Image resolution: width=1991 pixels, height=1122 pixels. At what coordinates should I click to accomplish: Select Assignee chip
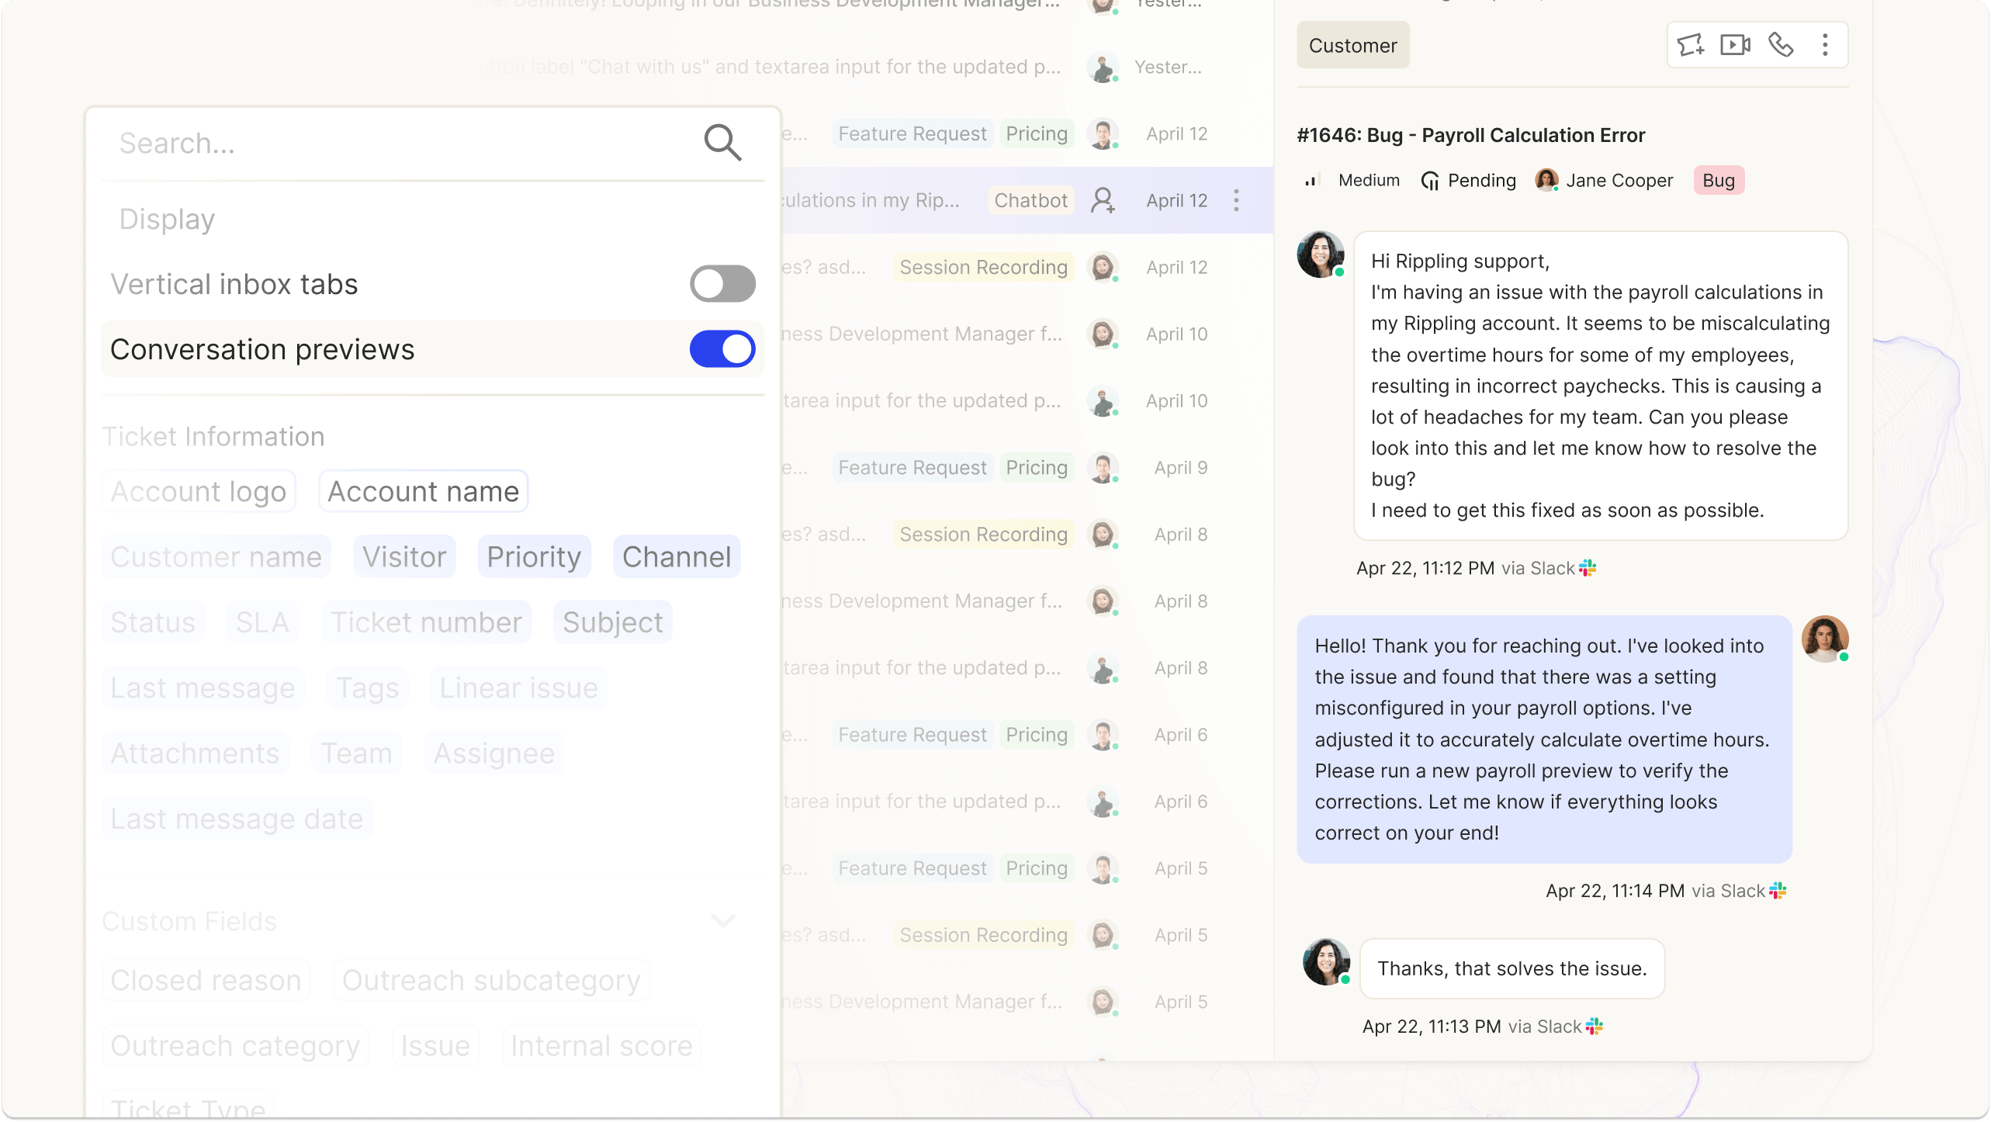493,753
